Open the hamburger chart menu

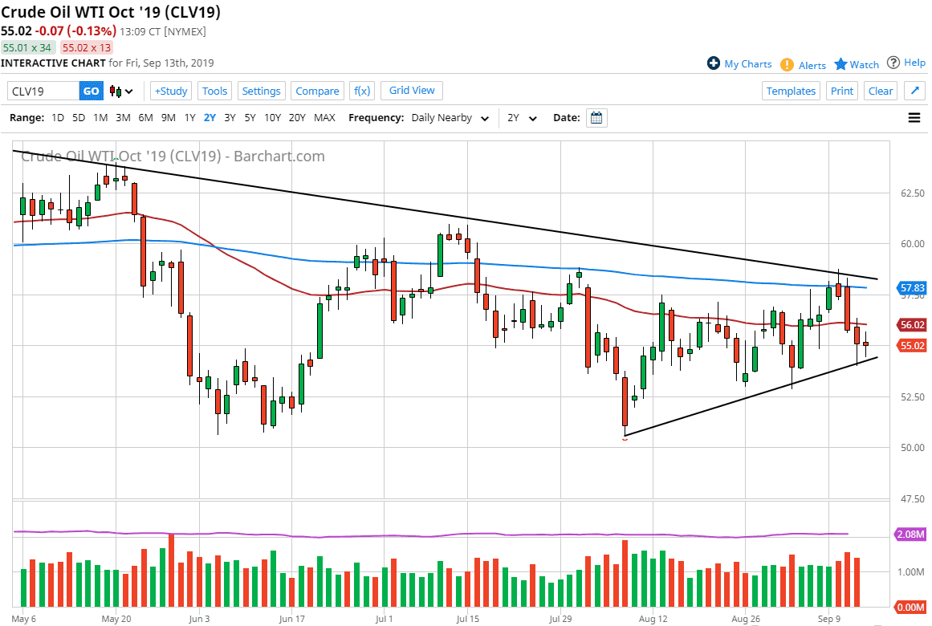tap(914, 117)
